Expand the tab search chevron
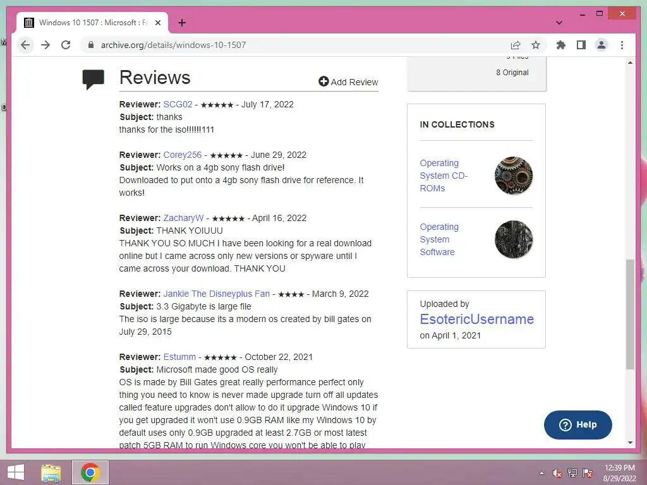 pyautogui.click(x=559, y=23)
